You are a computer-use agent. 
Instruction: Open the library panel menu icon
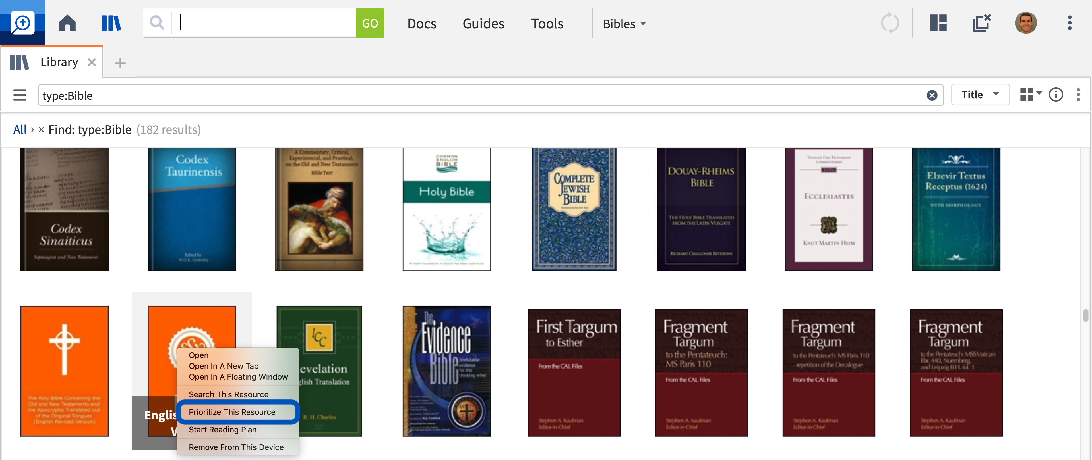(1078, 94)
